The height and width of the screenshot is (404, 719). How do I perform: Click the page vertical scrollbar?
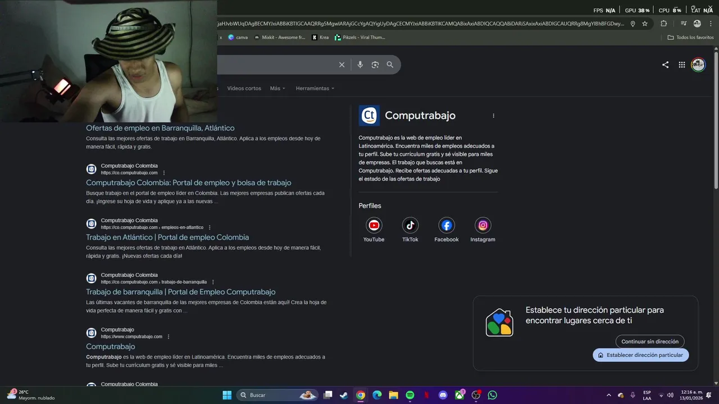(716, 119)
